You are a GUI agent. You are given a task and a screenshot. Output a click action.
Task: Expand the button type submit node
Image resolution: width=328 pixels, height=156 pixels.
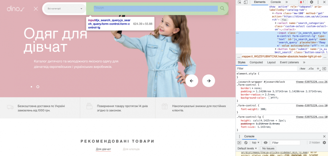[276, 49]
